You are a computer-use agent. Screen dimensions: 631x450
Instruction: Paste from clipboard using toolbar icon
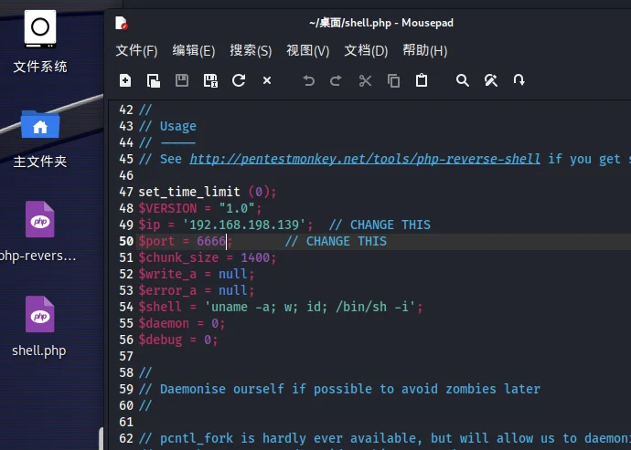point(422,80)
